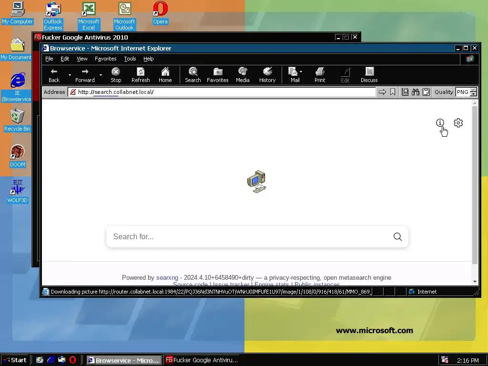Viewport: 488px width, 366px height.
Task: Select the WOLF3D desktop shortcut
Action: [18, 192]
